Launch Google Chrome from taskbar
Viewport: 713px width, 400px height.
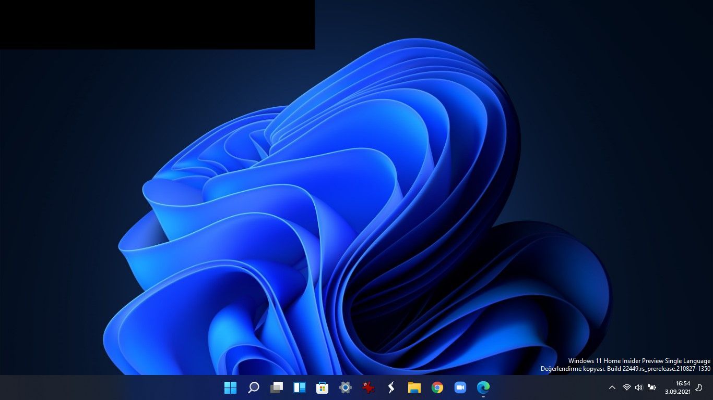(437, 387)
